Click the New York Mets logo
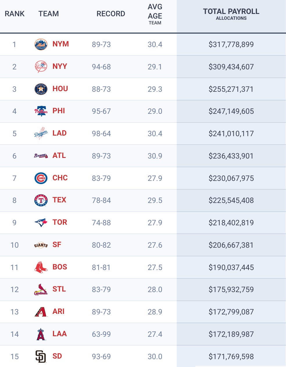This screenshot has height=367, width=286. [x=41, y=44]
